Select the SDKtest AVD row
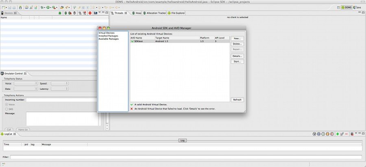Screen dimensions: 366x167 tap(180, 41)
